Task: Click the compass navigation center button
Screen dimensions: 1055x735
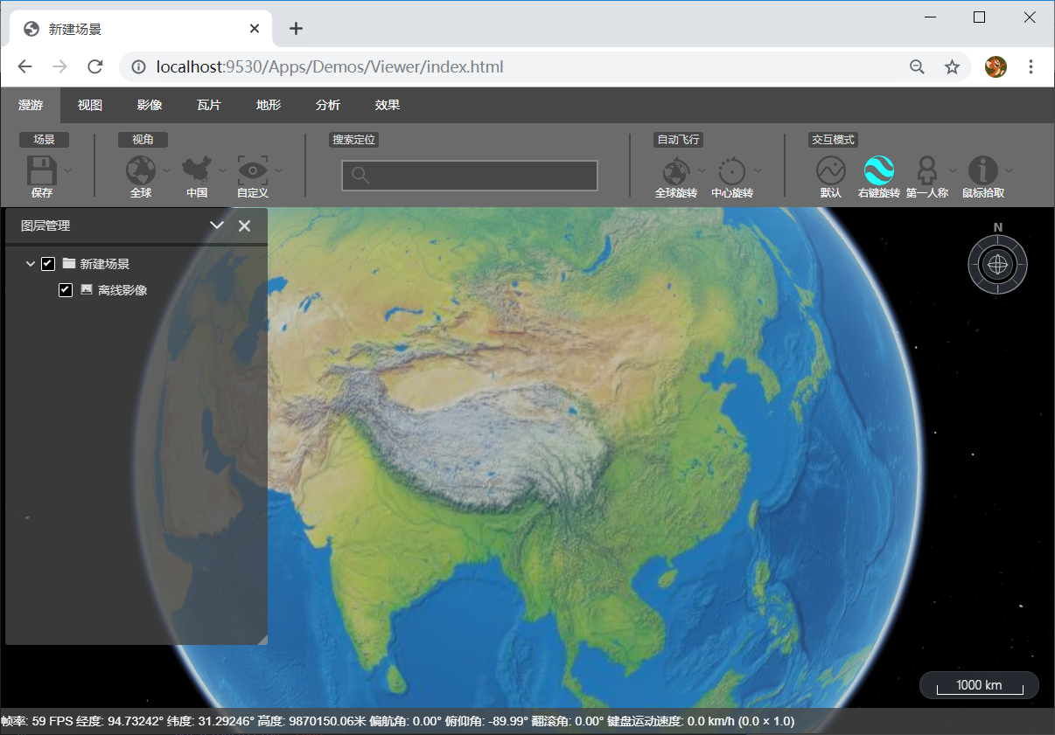Action: [997, 264]
